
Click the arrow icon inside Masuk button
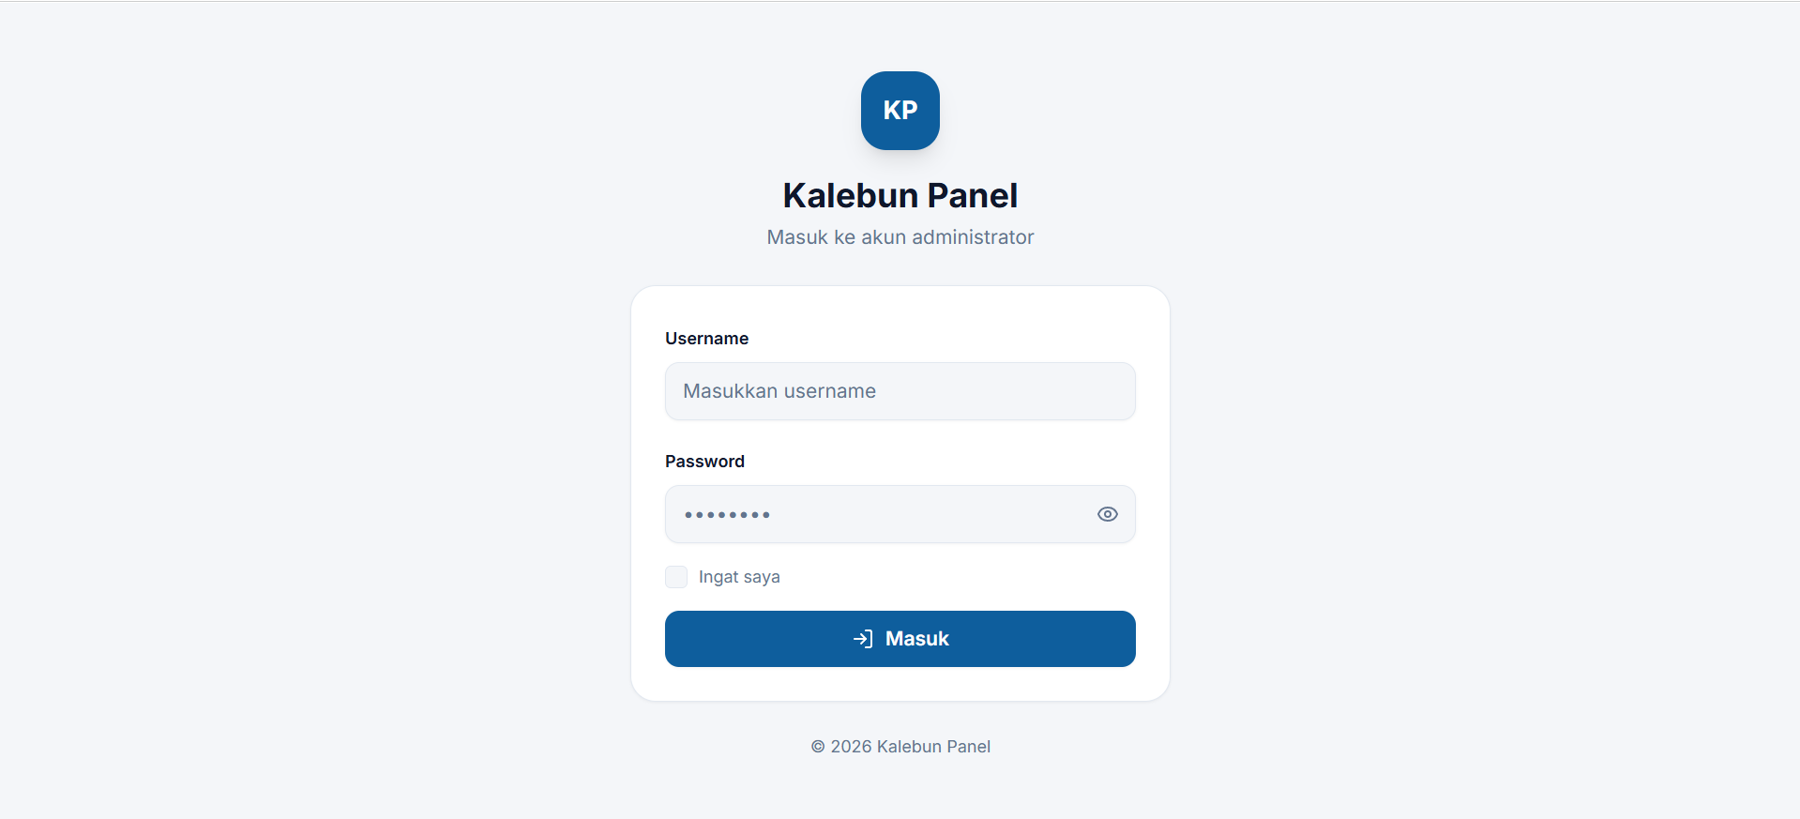(x=863, y=639)
